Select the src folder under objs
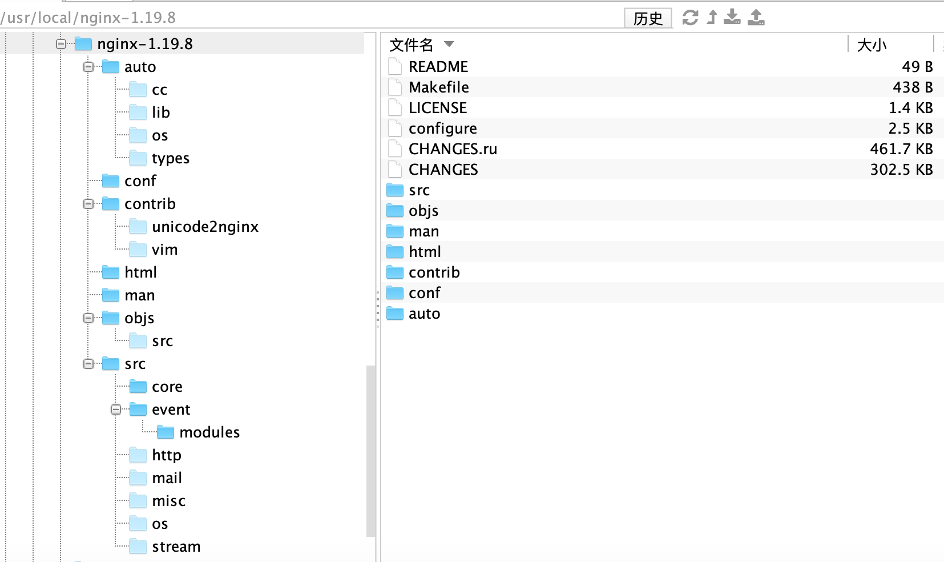 151,341
